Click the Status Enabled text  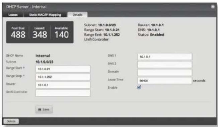click(157, 35)
